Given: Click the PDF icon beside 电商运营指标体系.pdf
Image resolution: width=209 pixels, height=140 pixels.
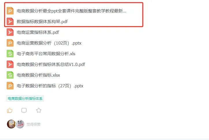Looking at the screenshot, I should pyautogui.click(x=10, y=32).
